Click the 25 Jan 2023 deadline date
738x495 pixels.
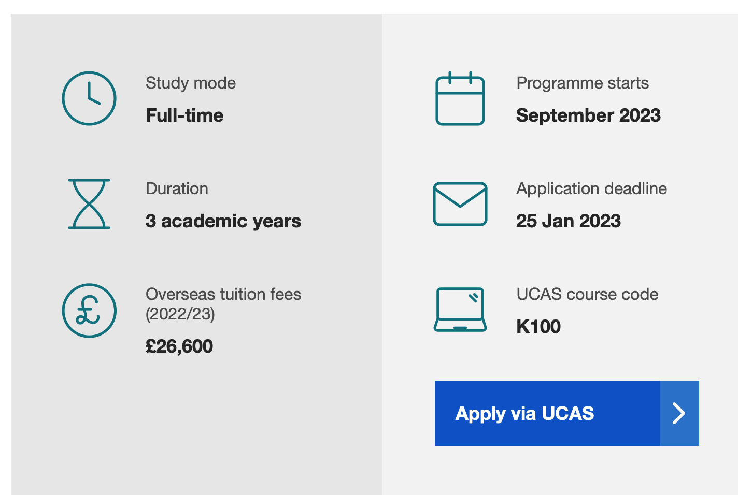pos(569,221)
